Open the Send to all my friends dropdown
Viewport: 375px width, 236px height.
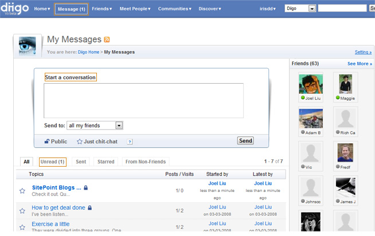(x=95, y=125)
